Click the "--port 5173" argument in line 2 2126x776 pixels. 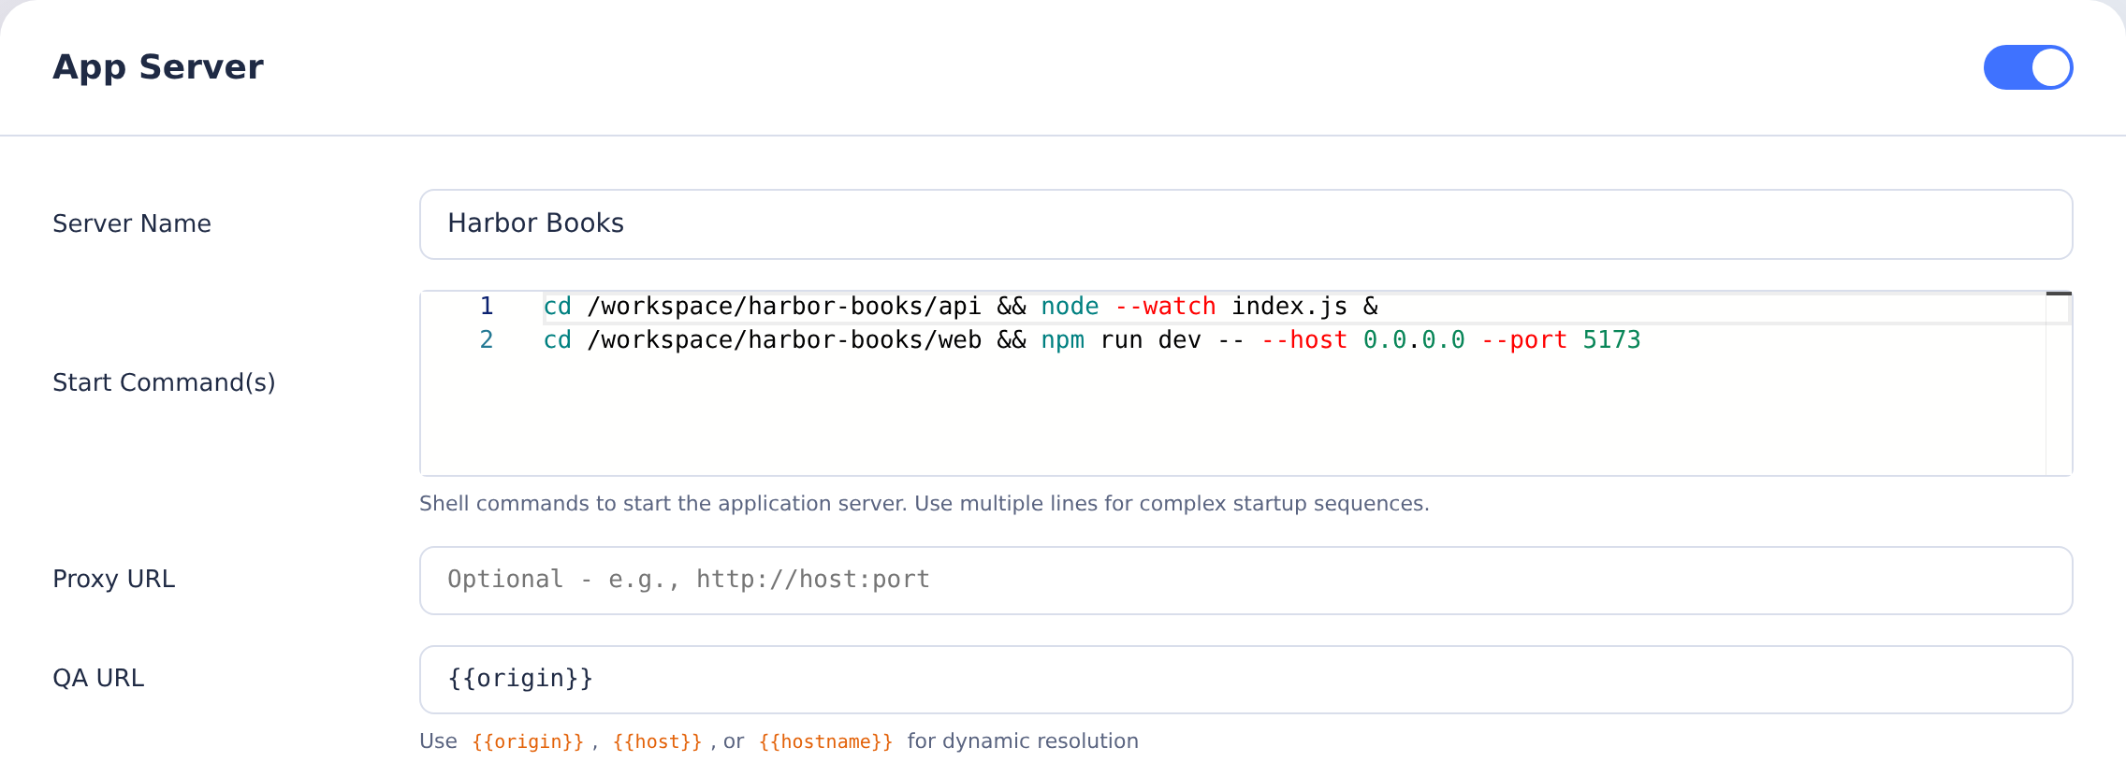click(1561, 340)
